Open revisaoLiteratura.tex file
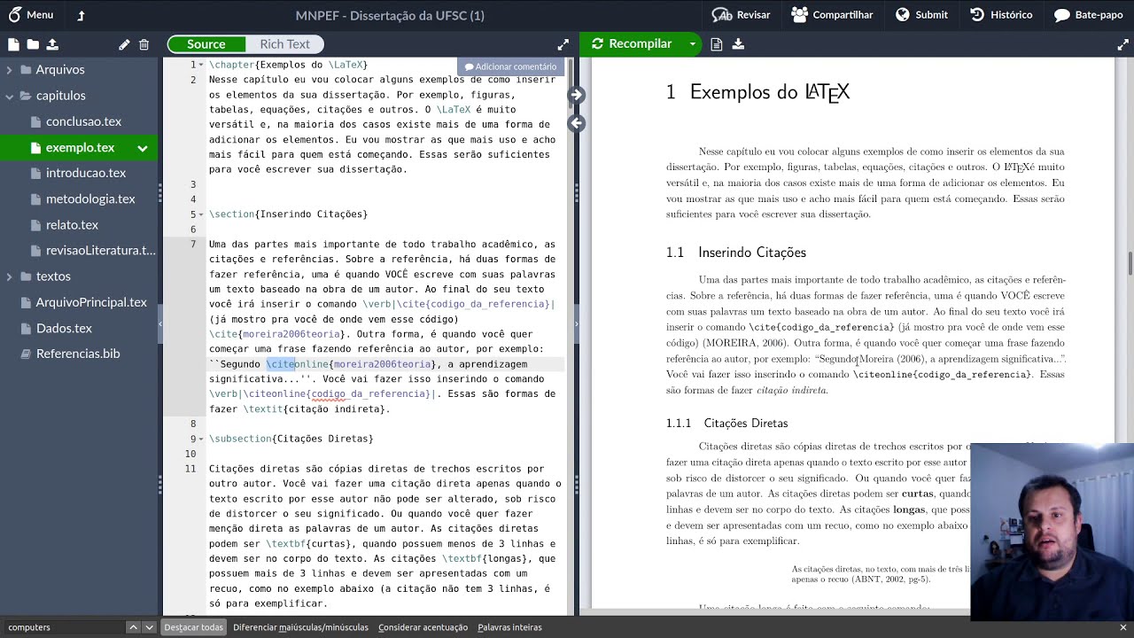Image resolution: width=1134 pixels, height=638 pixels. (x=100, y=250)
